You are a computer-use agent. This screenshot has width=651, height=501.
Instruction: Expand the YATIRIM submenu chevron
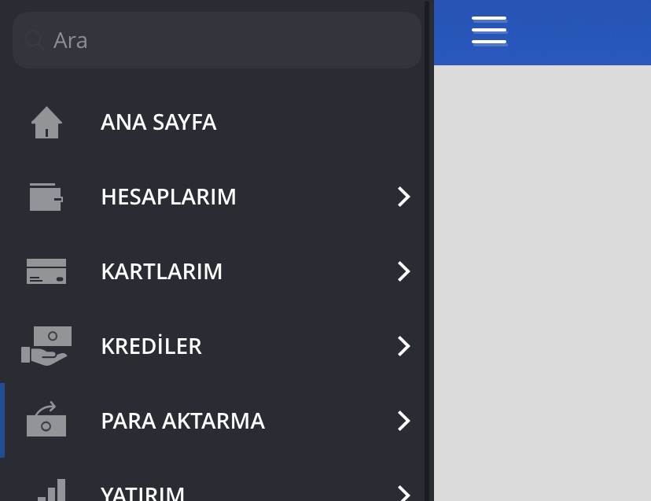coord(403,493)
